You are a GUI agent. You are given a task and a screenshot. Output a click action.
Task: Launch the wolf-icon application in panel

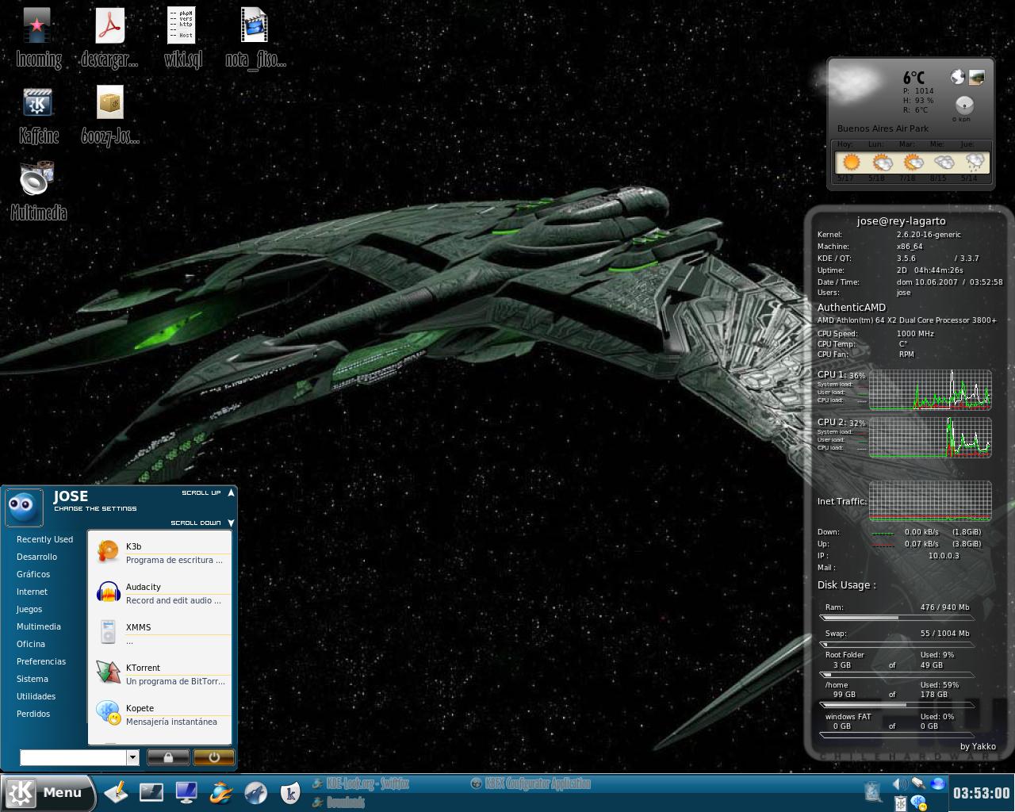click(x=255, y=792)
